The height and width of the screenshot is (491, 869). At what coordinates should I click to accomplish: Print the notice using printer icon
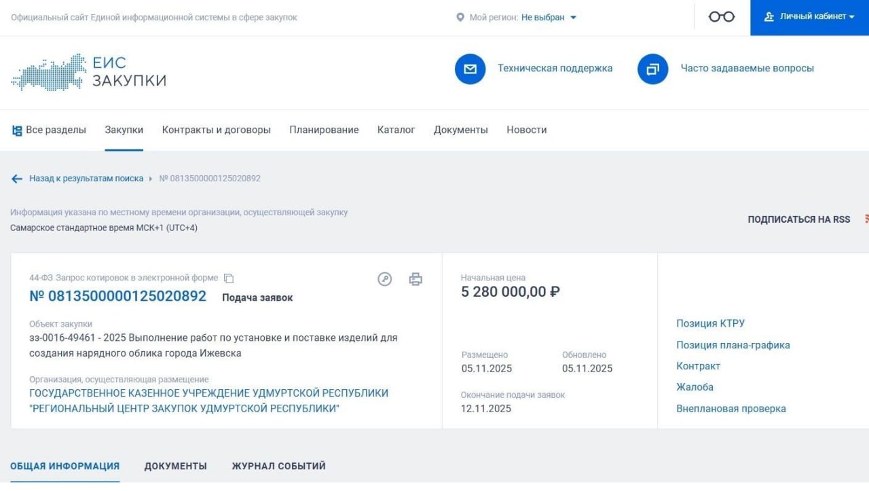416,278
